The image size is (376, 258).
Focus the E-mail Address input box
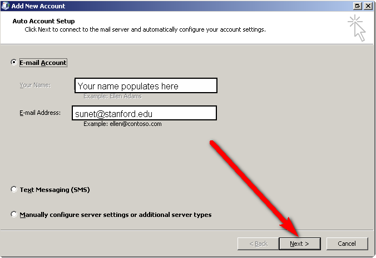tap(145, 114)
